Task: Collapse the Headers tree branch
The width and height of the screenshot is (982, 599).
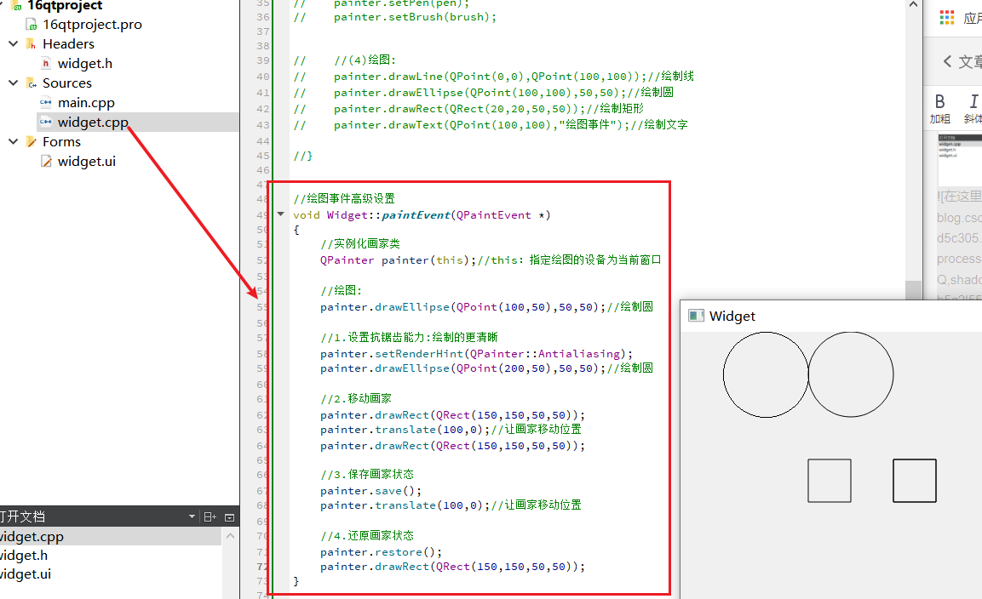Action: tap(13, 43)
